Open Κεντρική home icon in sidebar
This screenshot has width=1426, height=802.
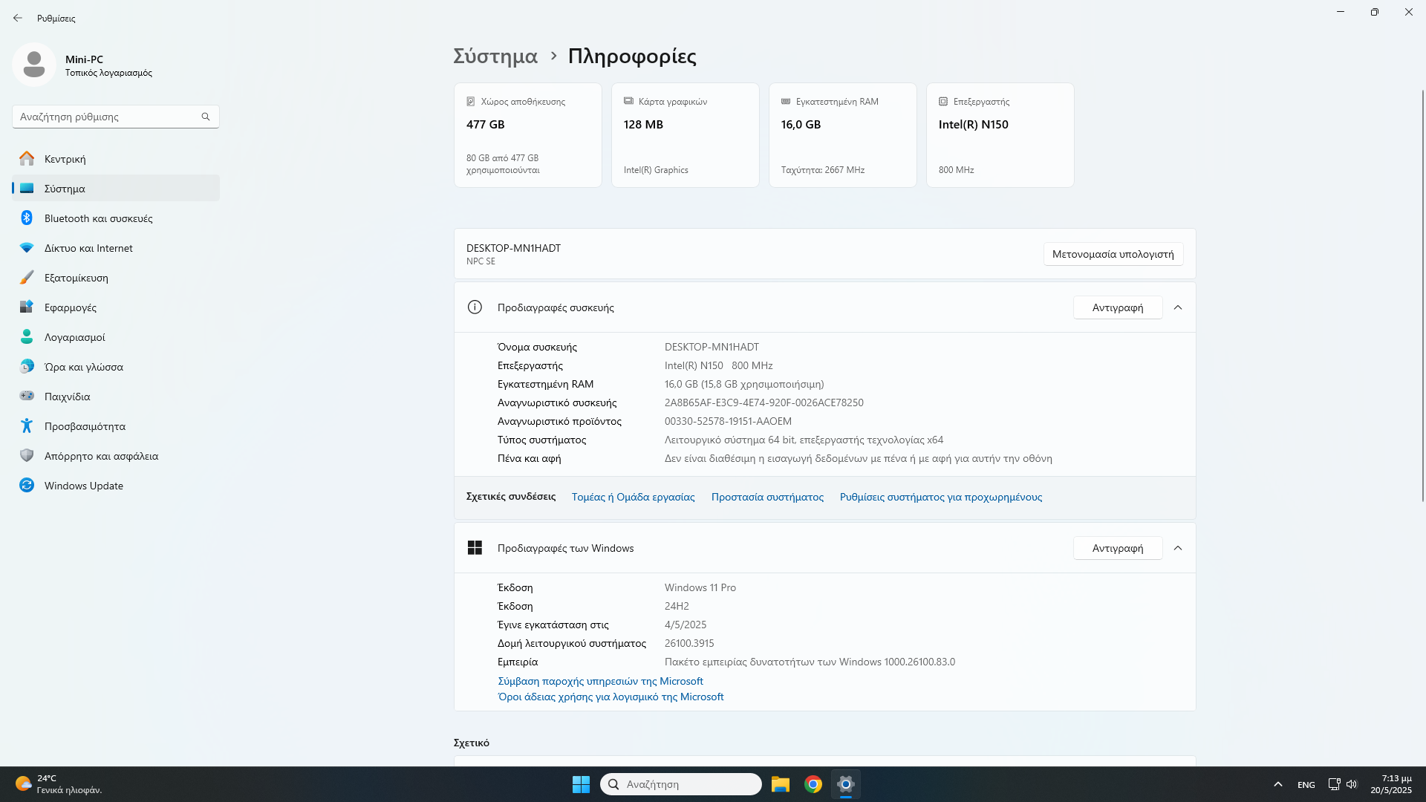point(27,158)
